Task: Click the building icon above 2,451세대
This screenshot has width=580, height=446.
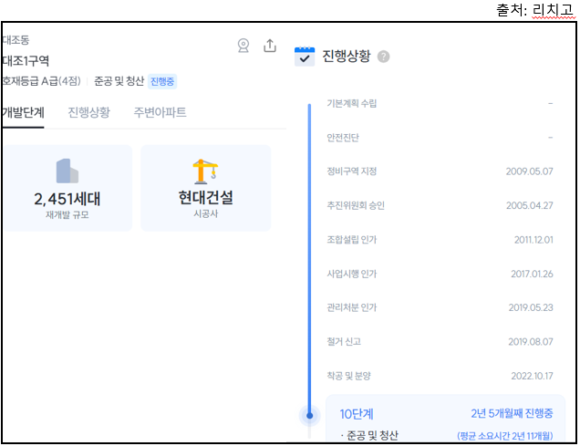Action: click(x=67, y=171)
